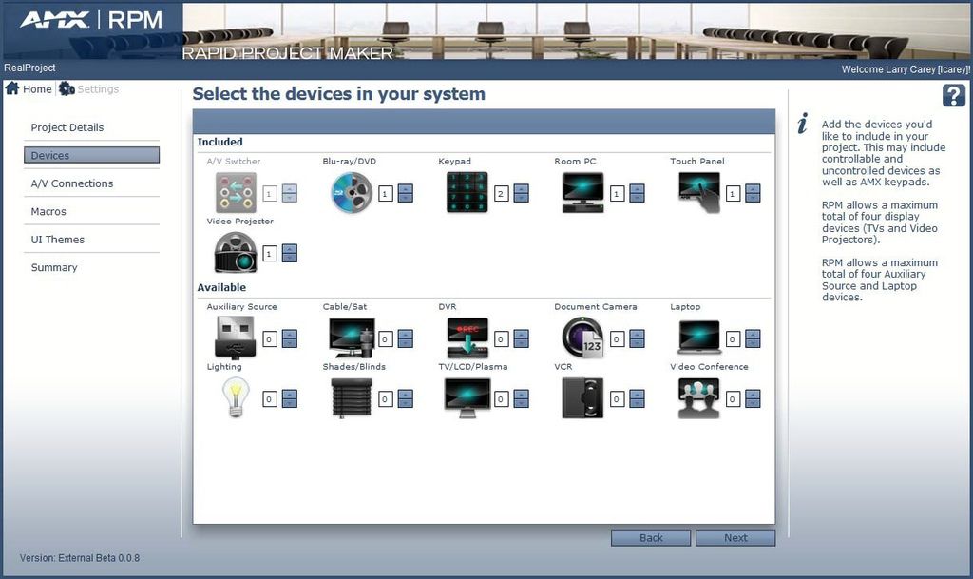Increase Video Conference quantity stepper
The width and height of the screenshot is (973, 579).
[753, 394]
